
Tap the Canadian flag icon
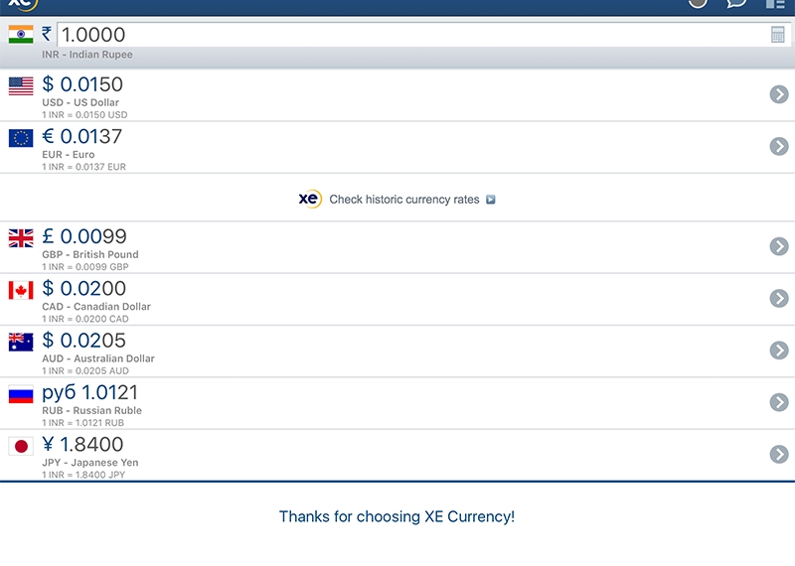point(21,290)
